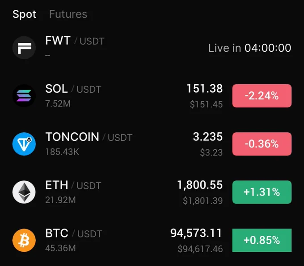
Task: Switch to the Spot tab
Action: click(x=24, y=15)
